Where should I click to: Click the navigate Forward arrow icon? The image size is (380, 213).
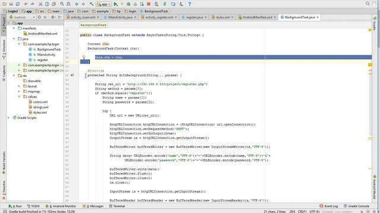pyautogui.click(x=83, y=4)
